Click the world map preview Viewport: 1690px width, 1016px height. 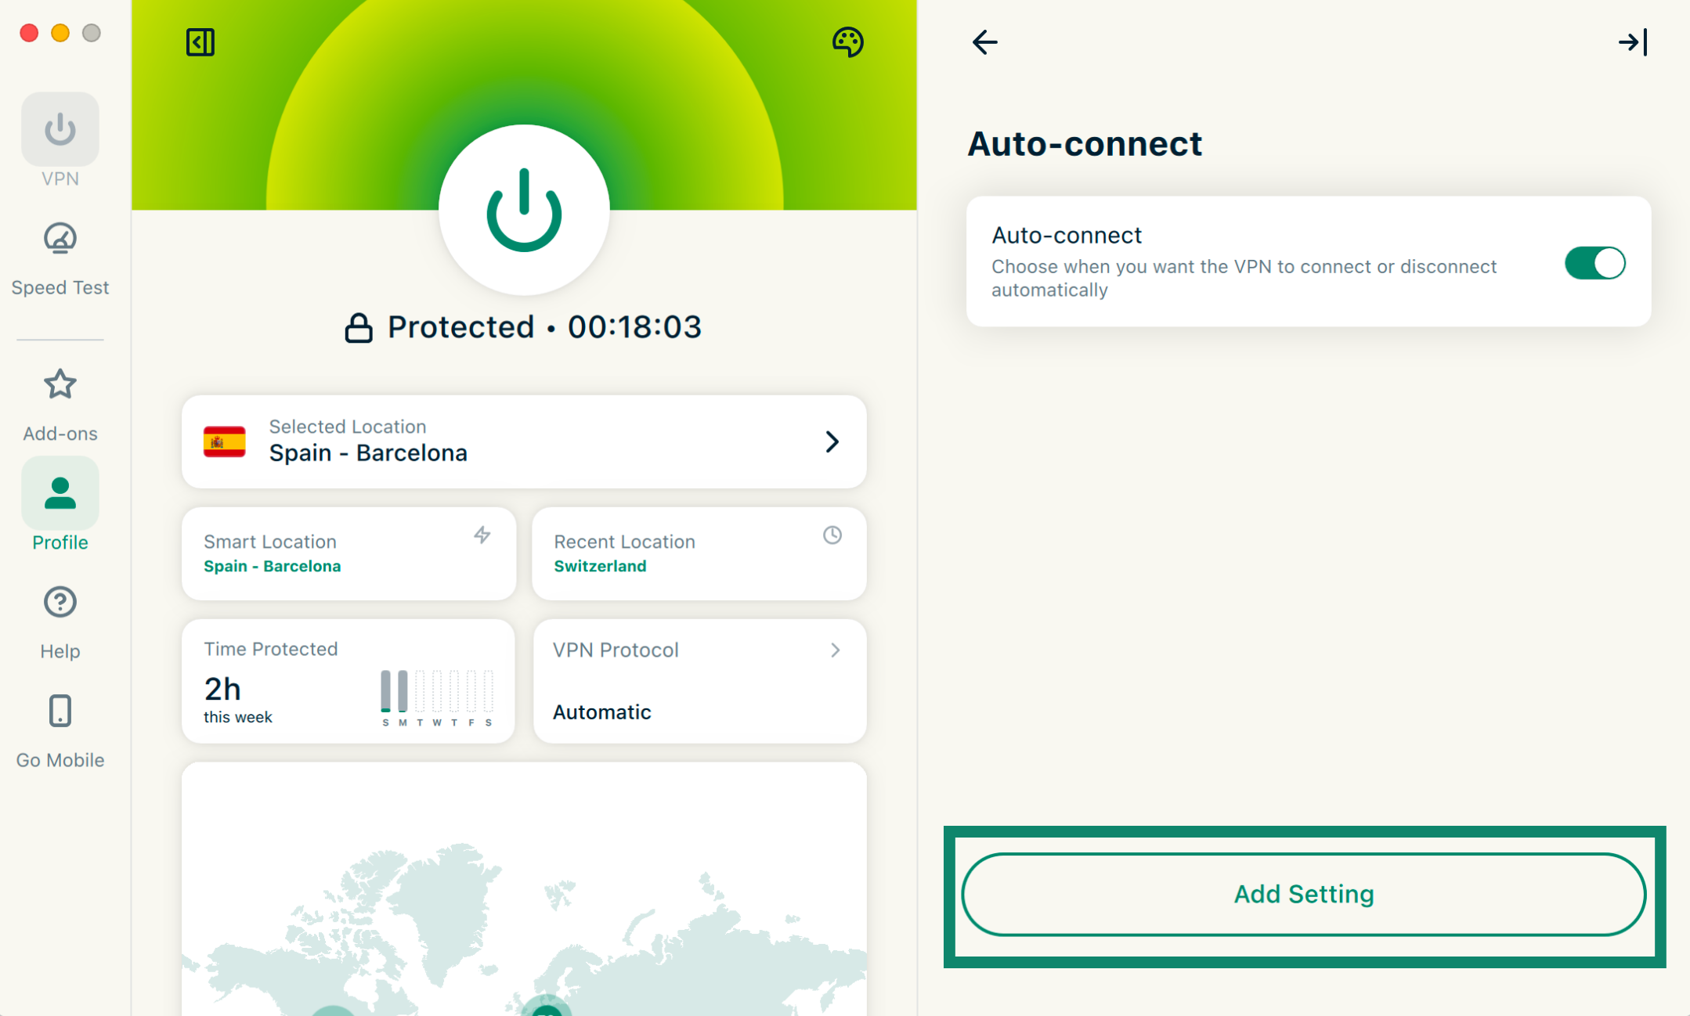tap(524, 900)
